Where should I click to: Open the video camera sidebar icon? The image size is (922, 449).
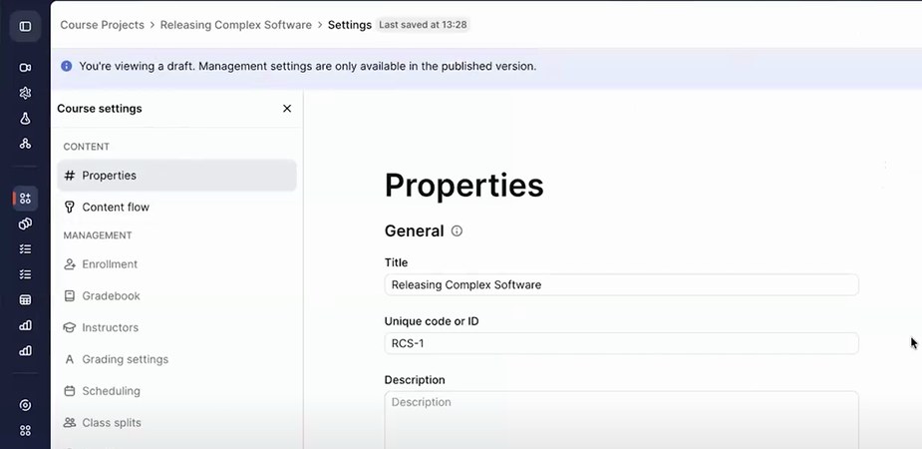coord(25,68)
